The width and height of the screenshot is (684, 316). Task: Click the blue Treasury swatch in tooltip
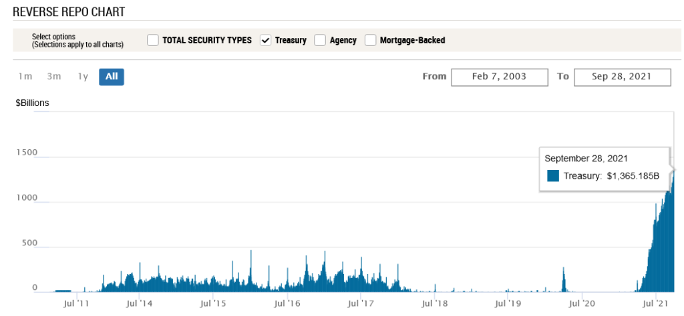pyautogui.click(x=552, y=176)
